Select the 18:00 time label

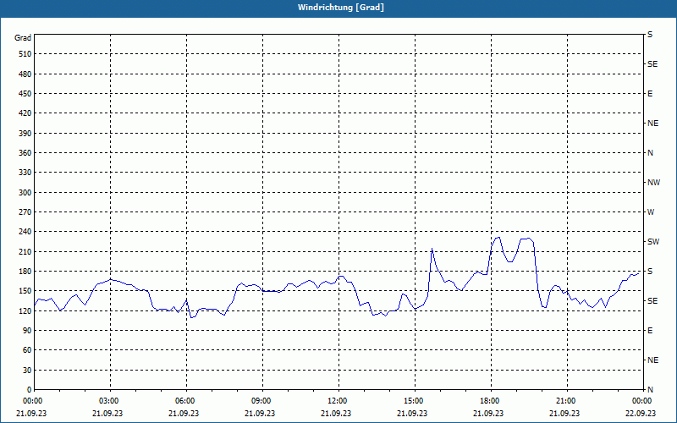pyautogui.click(x=491, y=401)
